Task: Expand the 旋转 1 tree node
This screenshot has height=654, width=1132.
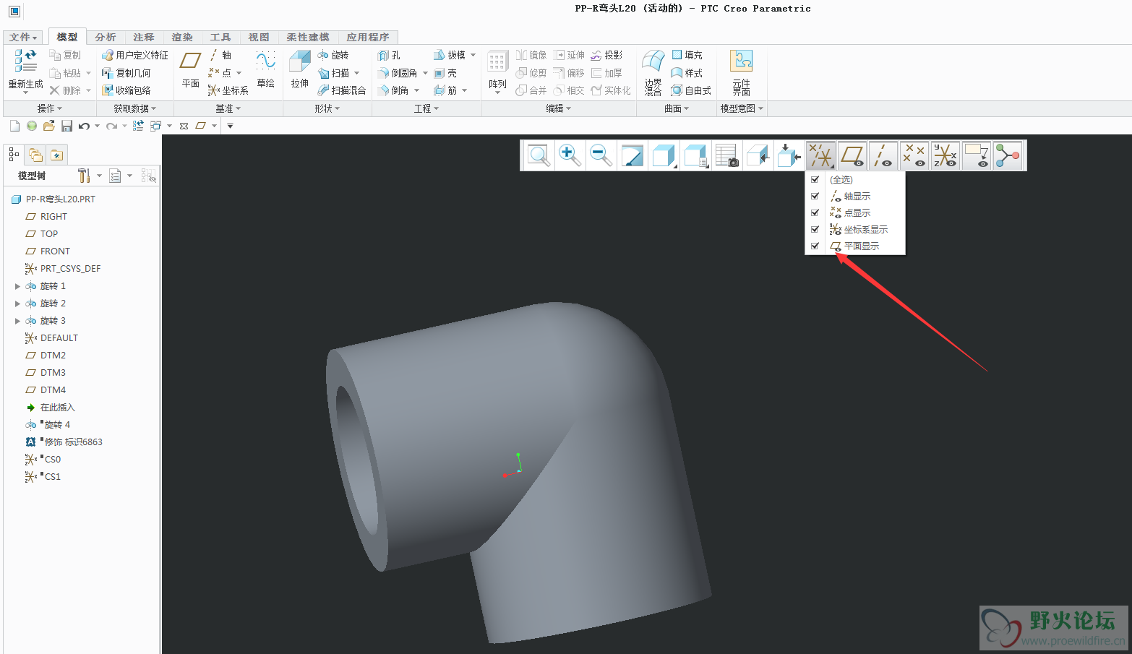Action: coord(17,286)
